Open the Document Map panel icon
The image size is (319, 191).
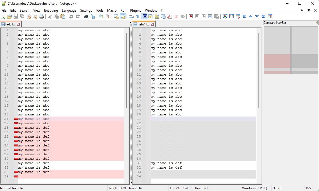tap(157, 16)
